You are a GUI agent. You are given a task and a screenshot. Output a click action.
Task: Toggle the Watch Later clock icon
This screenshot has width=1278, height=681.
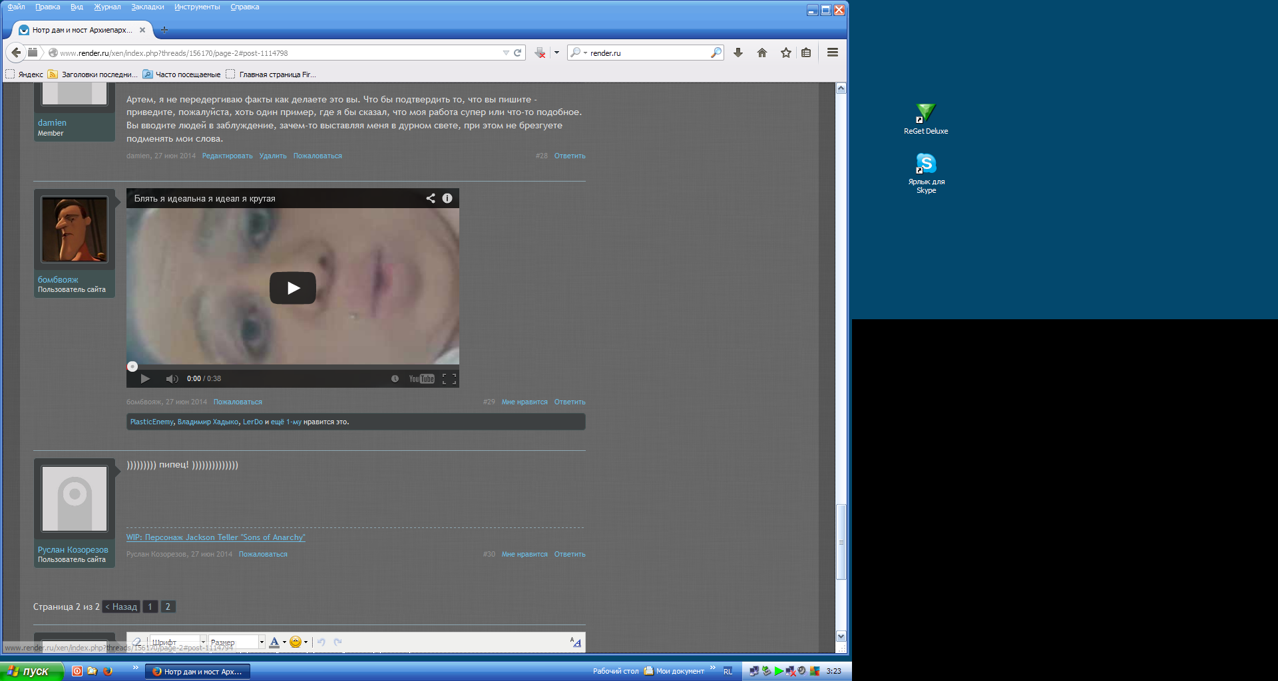pos(395,379)
